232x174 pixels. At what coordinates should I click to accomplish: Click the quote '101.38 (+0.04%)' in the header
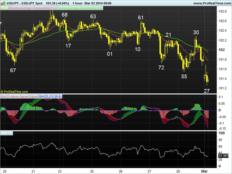57,3
